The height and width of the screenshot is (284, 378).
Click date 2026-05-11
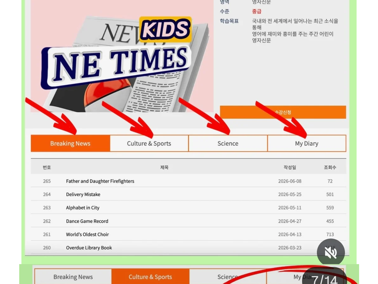coord(290,208)
